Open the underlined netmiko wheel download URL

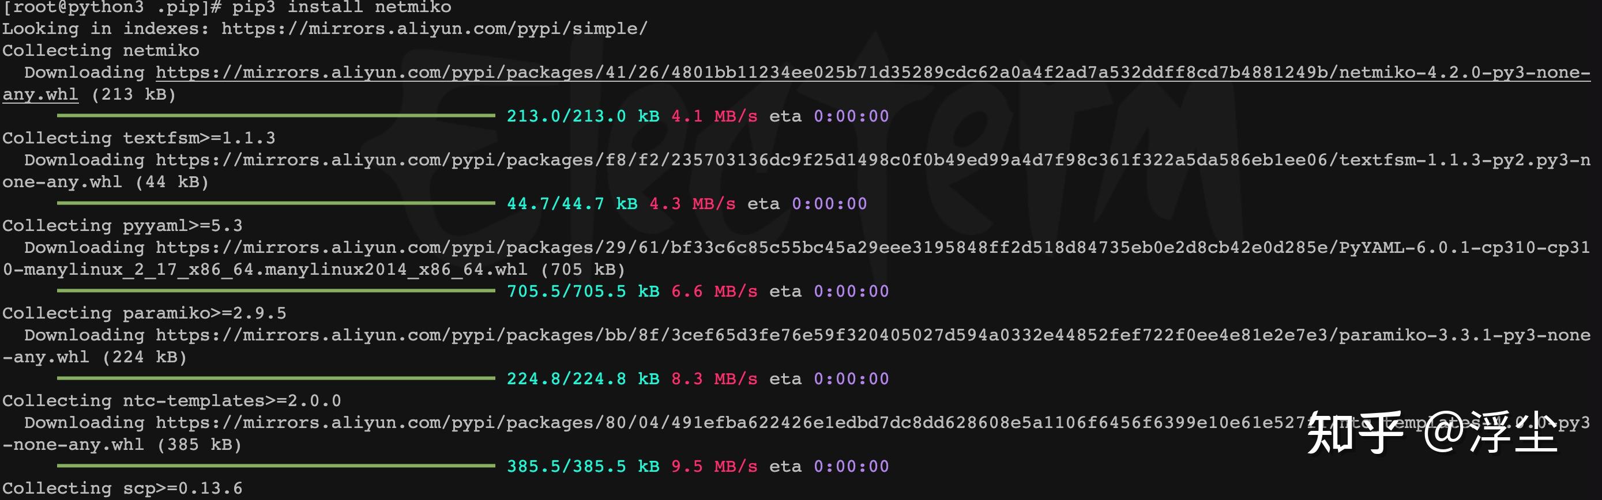tap(871, 73)
